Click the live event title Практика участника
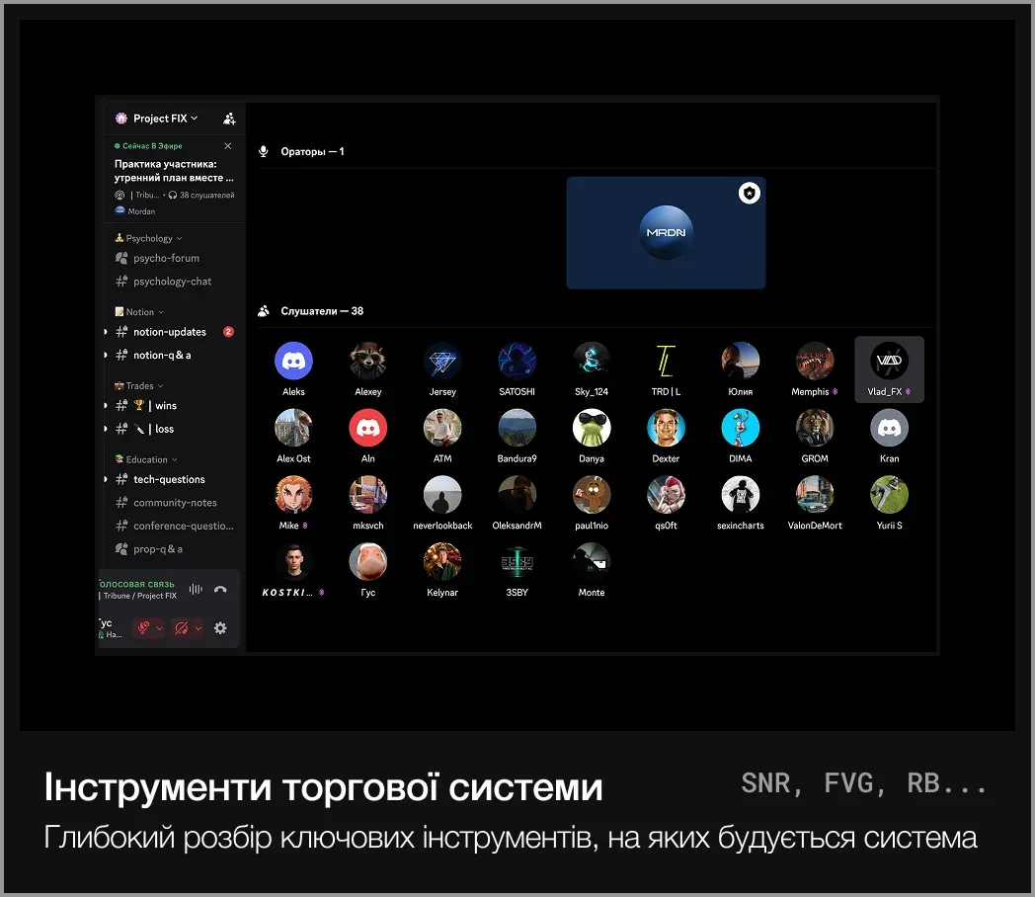Image resolution: width=1035 pixels, height=897 pixels. pos(174,171)
